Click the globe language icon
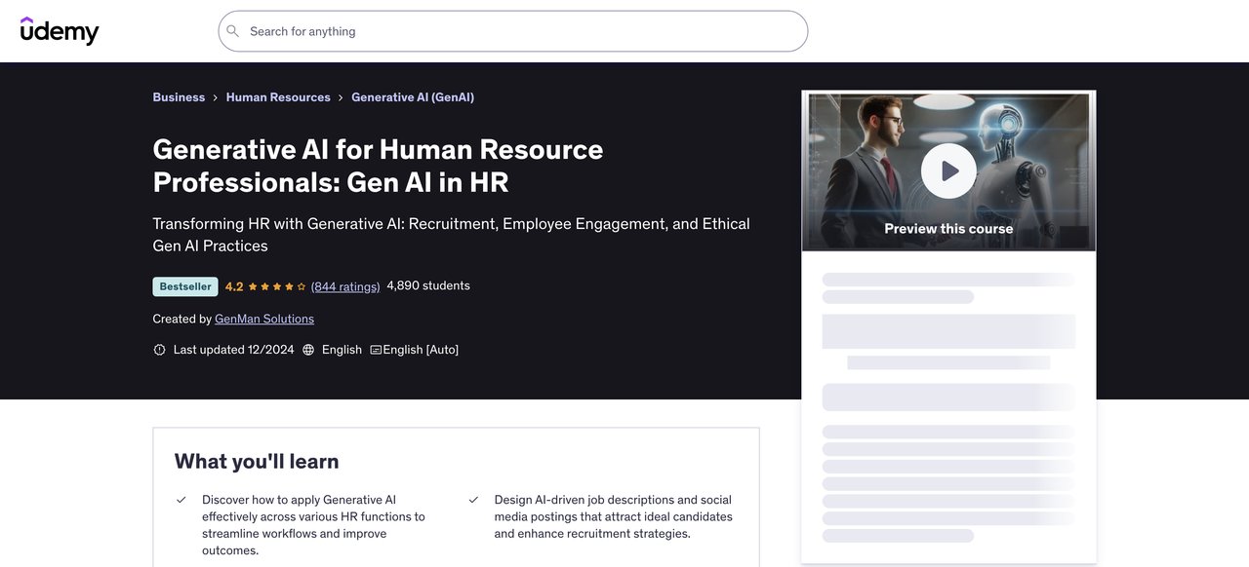The image size is (1249, 567). [x=308, y=350]
